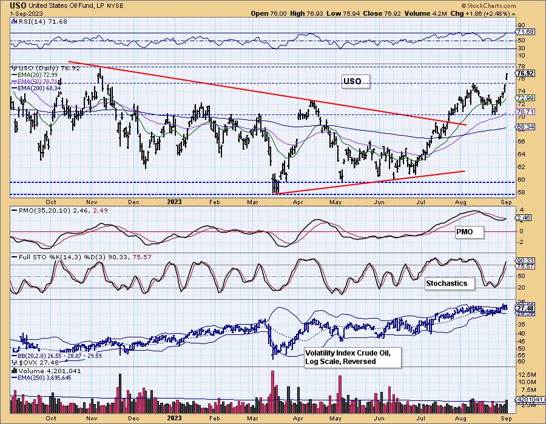Viewport: 546px width, 424px height.
Task: Click the 2023 label on the bottom volume axis
Action: click(x=175, y=418)
